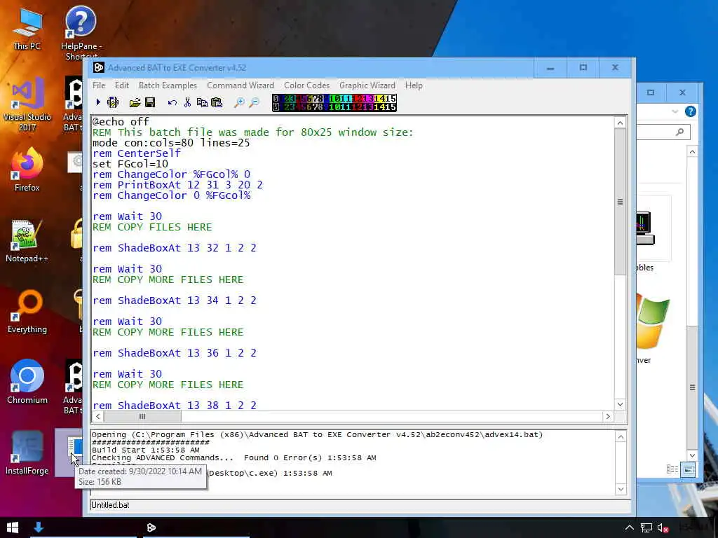Pick yellow color code 14 in top row
Screen dimensions: 718x538
point(379,98)
